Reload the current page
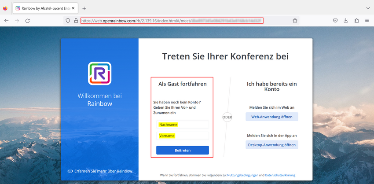374x184 pixels. coord(27,21)
